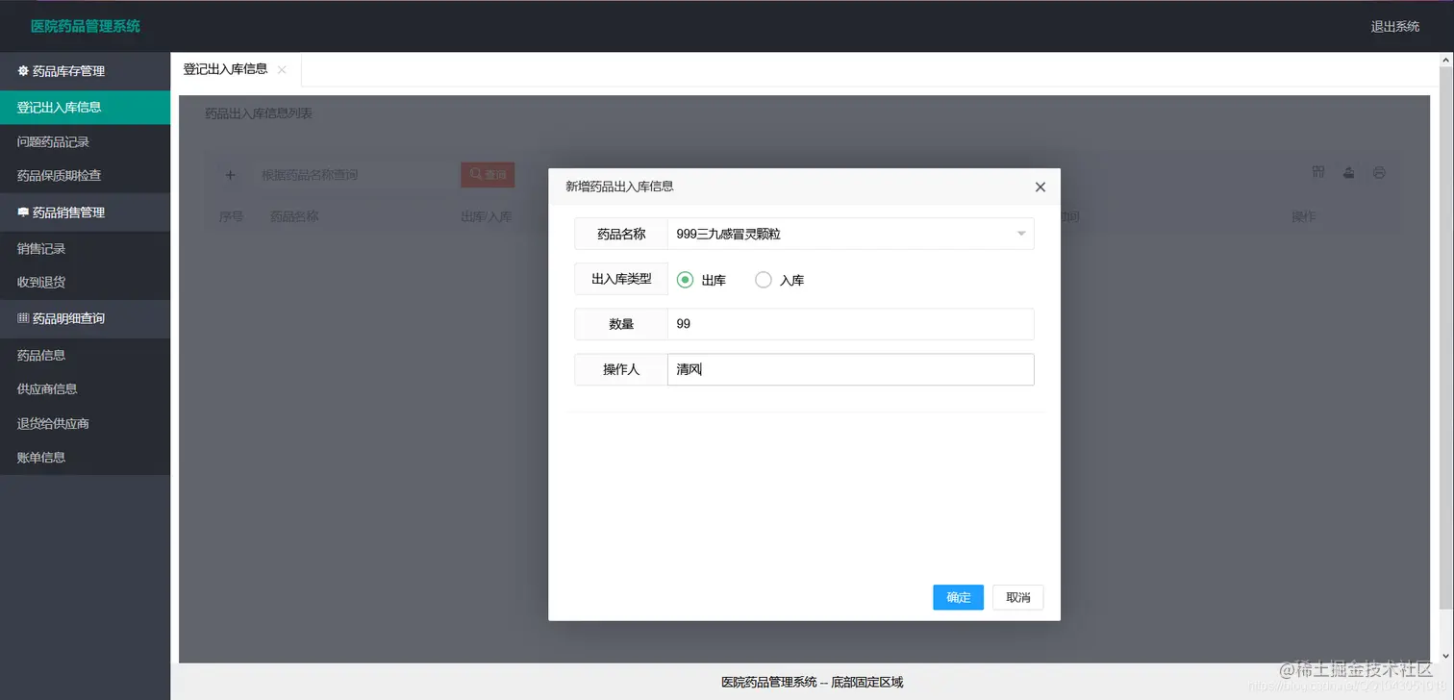Screen dimensions: 1454x700
Task: Select the 出库 radio option
Action: click(x=685, y=280)
